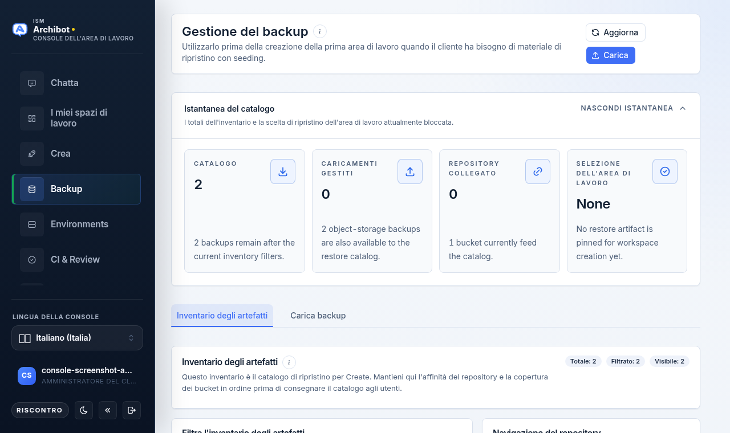Toggle dark mode moon icon
Viewport: 730px width, 433px height.
click(84, 410)
